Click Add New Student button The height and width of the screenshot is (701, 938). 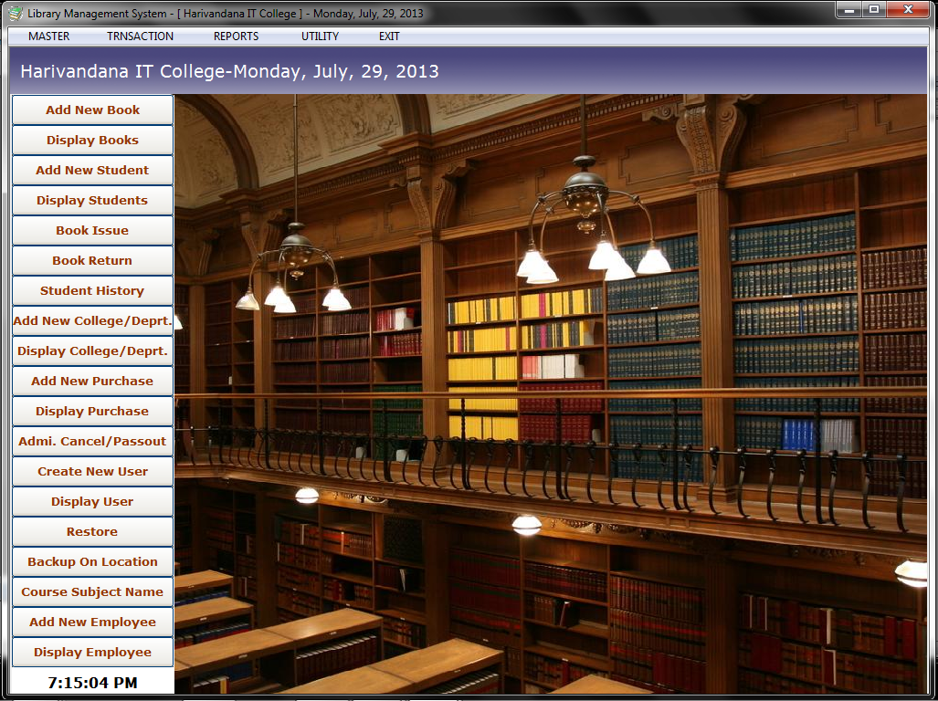(x=92, y=171)
